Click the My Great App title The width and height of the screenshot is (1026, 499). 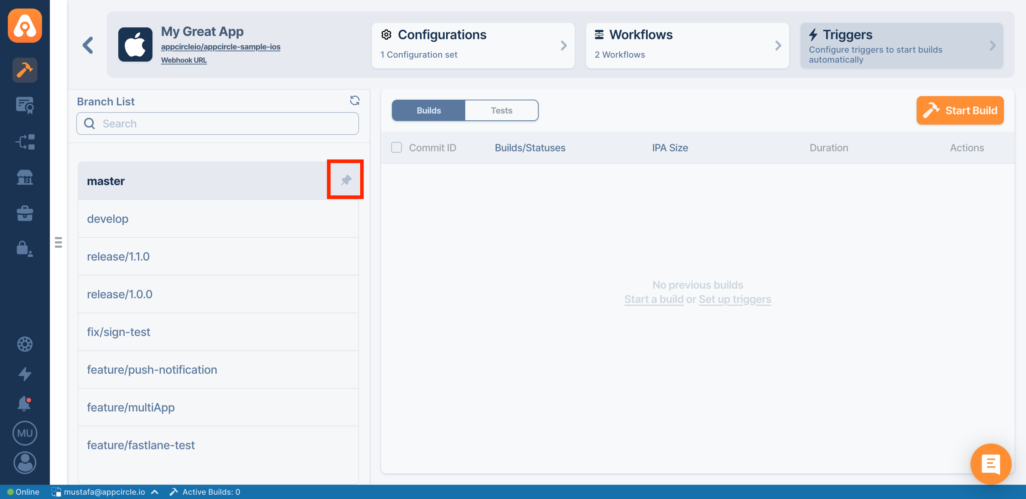[x=202, y=31]
